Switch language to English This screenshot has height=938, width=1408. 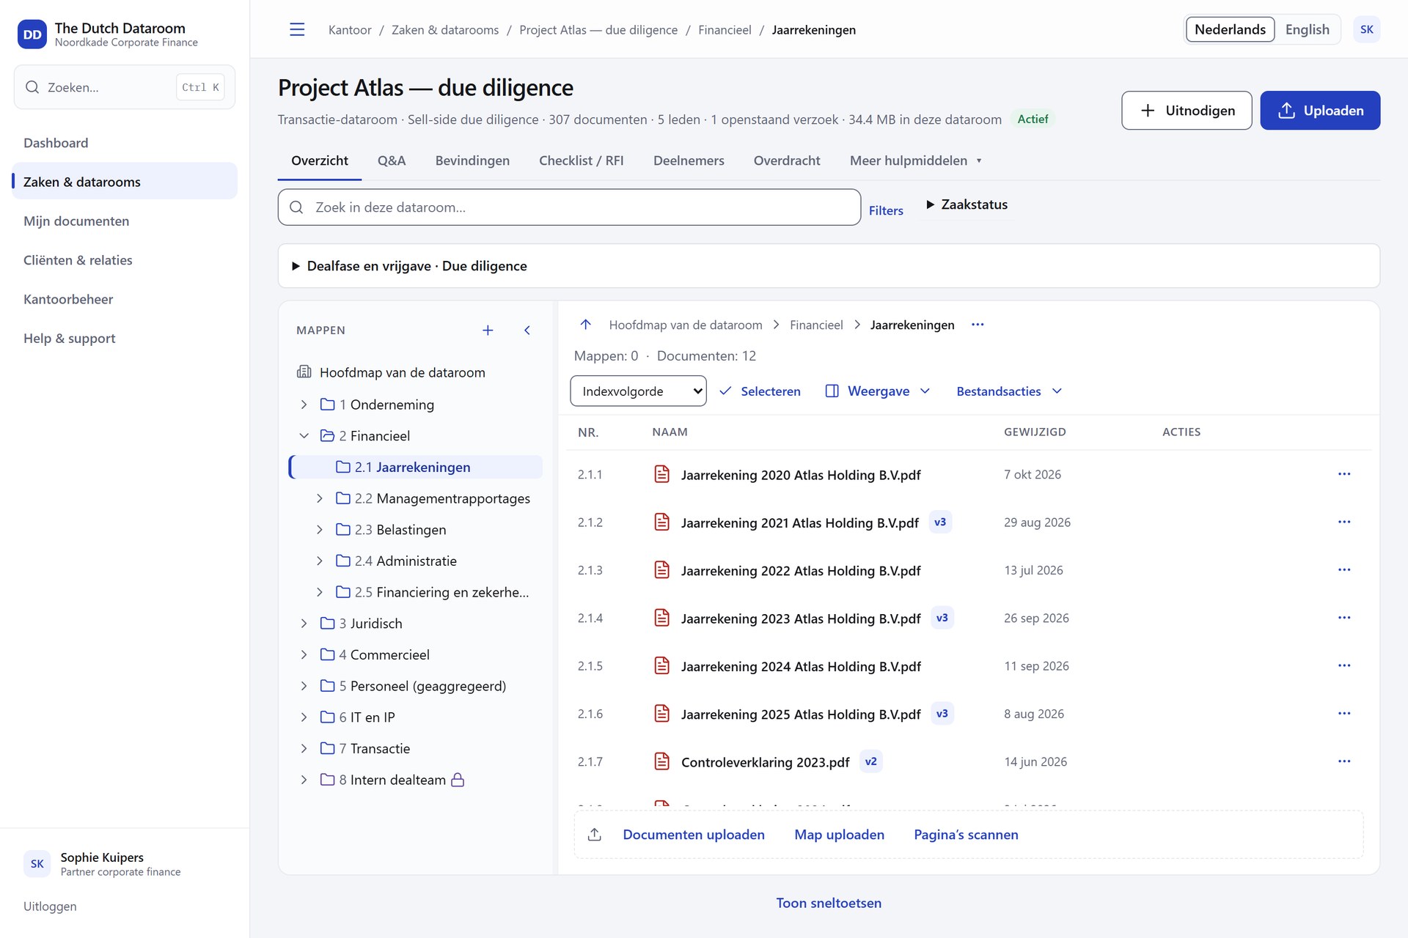[1307, 29]
